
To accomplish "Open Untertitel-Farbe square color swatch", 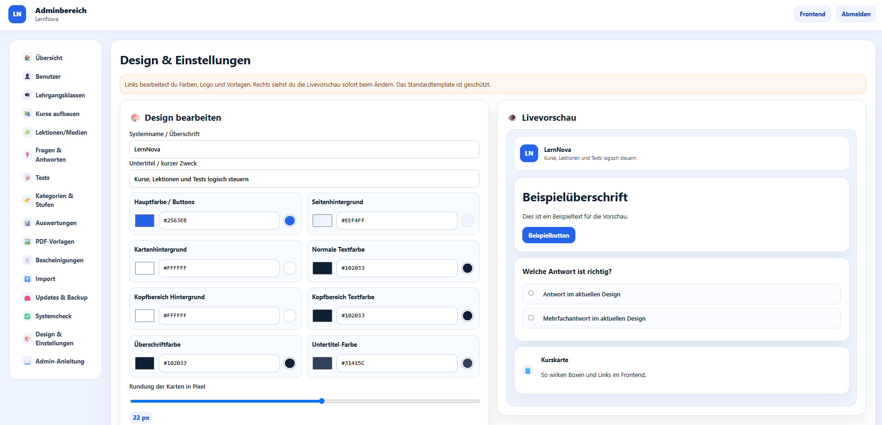I will (x=322, y=363).
